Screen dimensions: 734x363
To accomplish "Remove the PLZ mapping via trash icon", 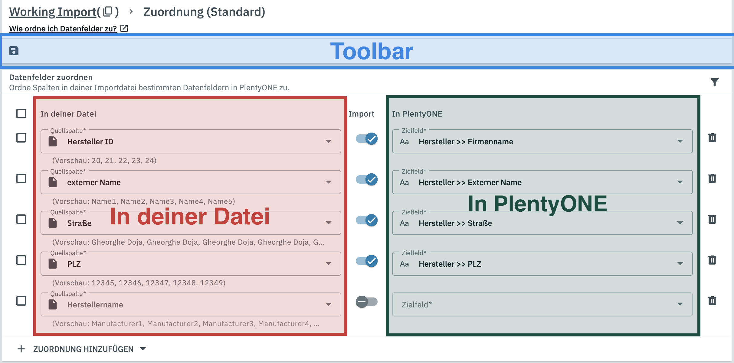I will (x=712, y=260).
